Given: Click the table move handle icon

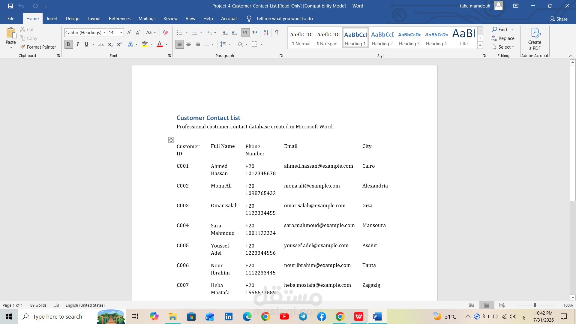Looking at the screenshot, I should tap(171, 140).
